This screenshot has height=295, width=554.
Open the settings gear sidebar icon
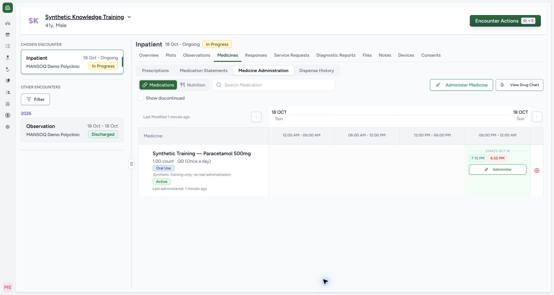8,127
